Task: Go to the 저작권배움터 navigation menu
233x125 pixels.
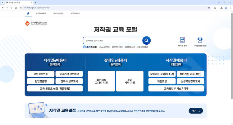Action: (75, 14)
